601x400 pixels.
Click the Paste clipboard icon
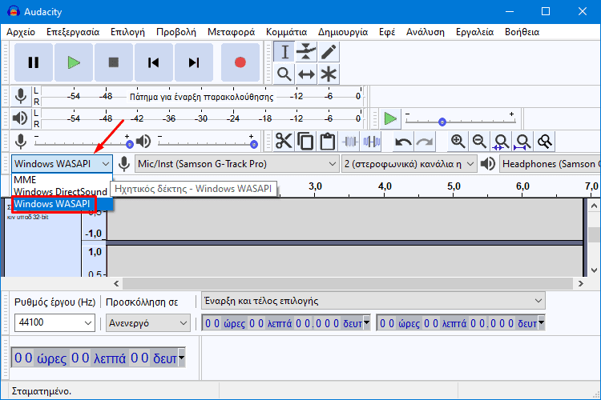click(327, 142)
